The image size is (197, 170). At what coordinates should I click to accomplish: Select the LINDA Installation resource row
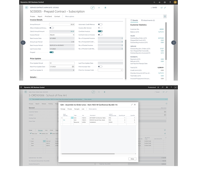click(98, 122)
